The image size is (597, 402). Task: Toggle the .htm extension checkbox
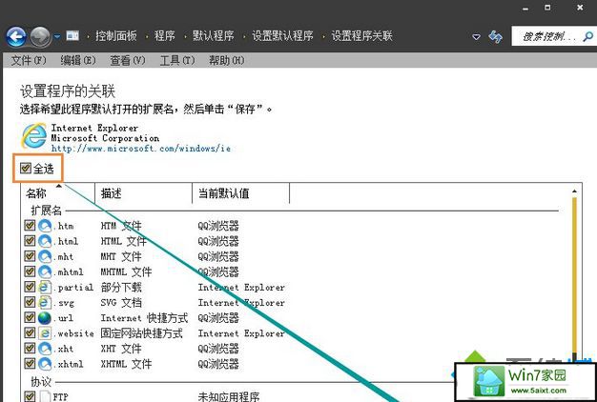[x=30, y=225]
